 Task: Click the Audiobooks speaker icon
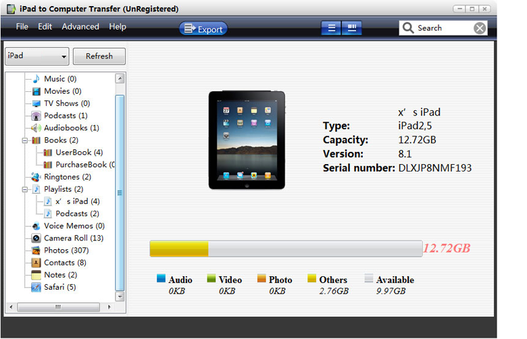click(36, 128)
